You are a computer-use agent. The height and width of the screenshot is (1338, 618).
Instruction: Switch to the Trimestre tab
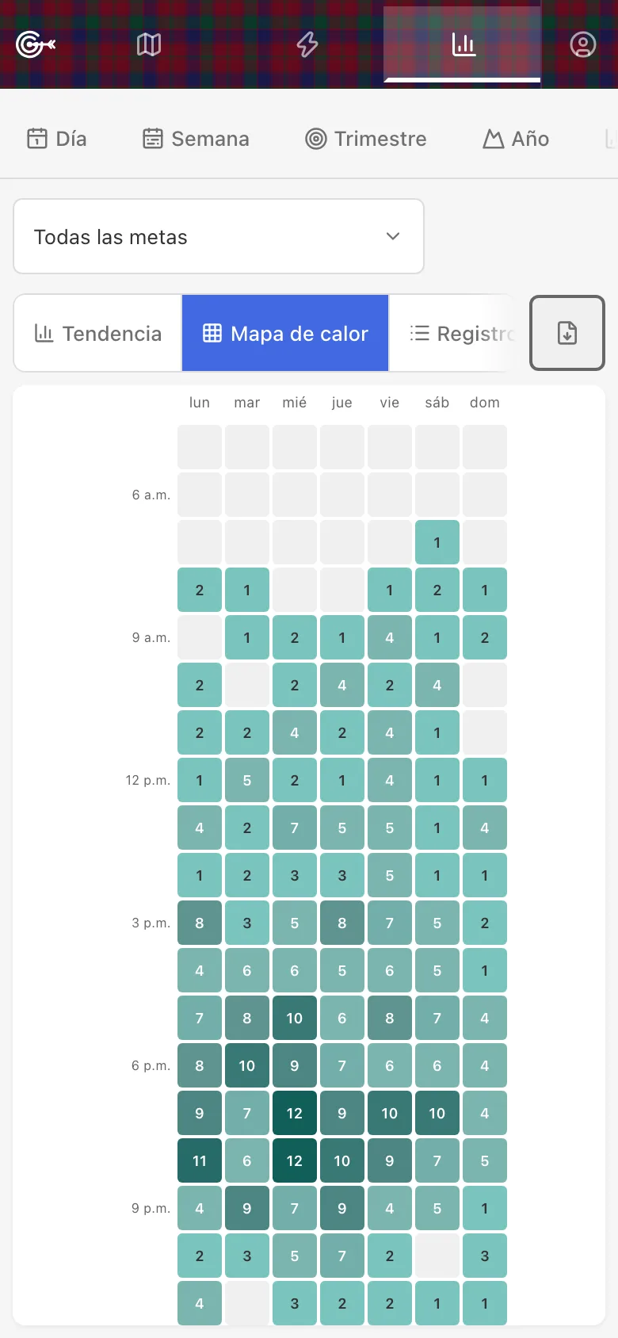(x=366, y=139)
